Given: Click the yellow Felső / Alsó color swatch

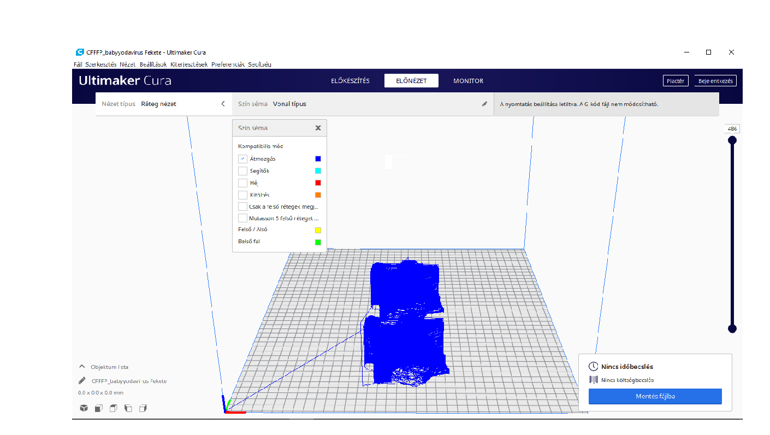Looking at the screenshot, I should [x=318, y=230].
